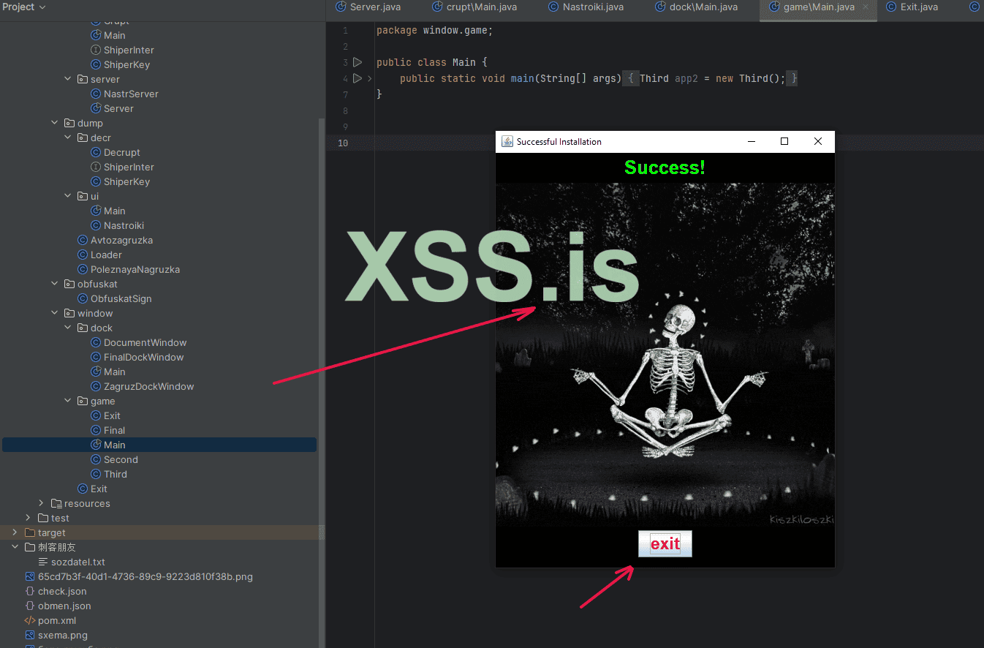
Task: Click the text file icon beside sozdatel.txt
Action: click(x=43, y=562)
